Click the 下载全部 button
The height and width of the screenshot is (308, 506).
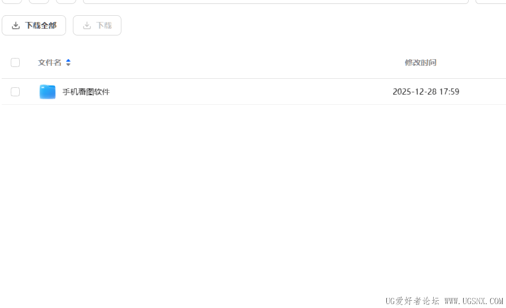34,25
